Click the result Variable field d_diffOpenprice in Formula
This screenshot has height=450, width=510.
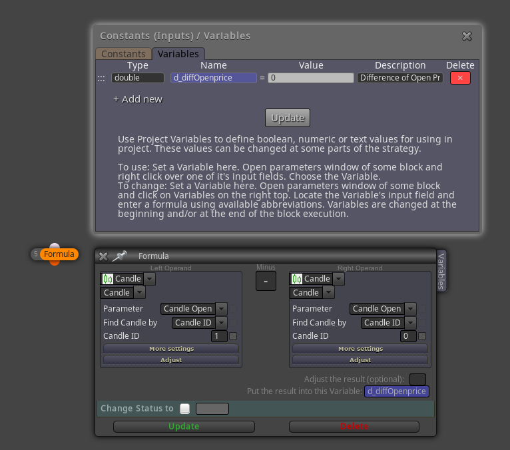coord(397,391)
